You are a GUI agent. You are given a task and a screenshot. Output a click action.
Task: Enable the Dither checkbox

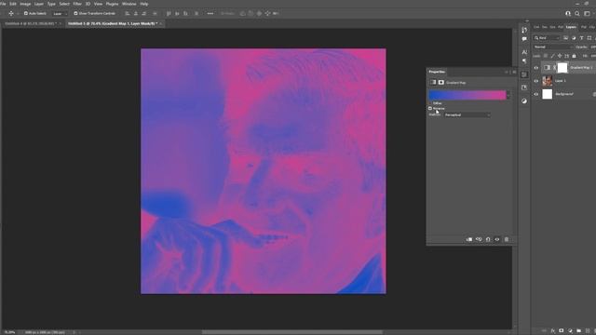[430, 103]
